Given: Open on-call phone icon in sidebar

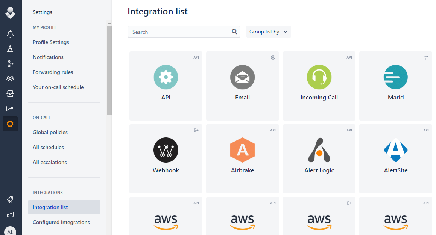Looking at the screenshot, I should coord(10,64).
